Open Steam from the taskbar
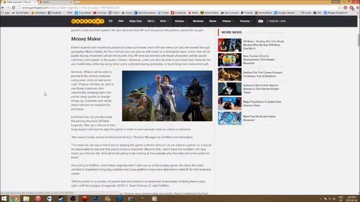This screenshot has width=360, height=202. [x=61, y=199]
